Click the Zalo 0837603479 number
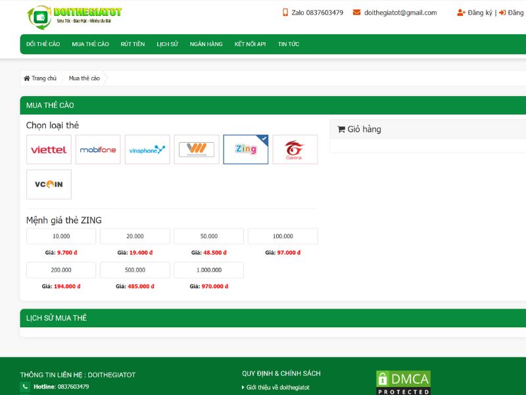The height and width of the screenshot is (395, 526). [318, 13]
